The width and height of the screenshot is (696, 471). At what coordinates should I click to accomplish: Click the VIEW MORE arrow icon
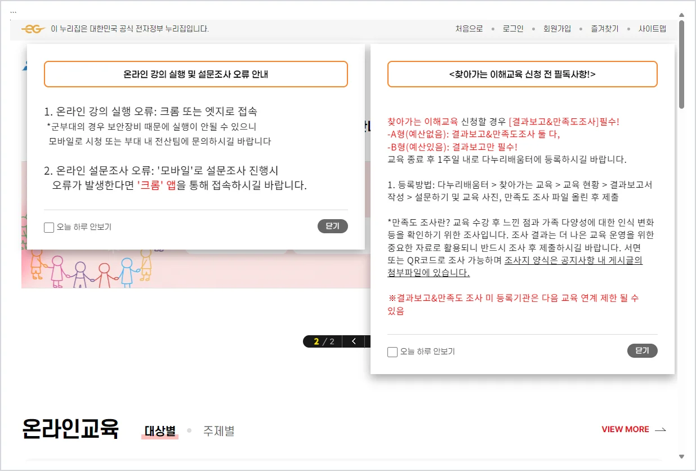[x=661, y=430]
